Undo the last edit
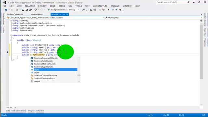This screenshot has height=117, width=208. coord(35,10)
